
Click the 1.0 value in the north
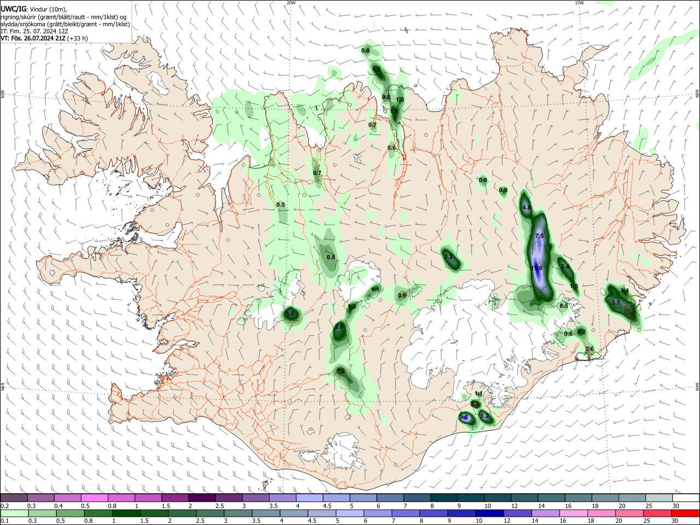[x=400, y=100]
